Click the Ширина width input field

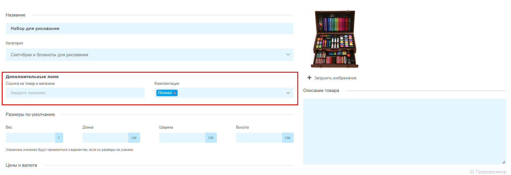pyautogui.click(x=182, y=138)
